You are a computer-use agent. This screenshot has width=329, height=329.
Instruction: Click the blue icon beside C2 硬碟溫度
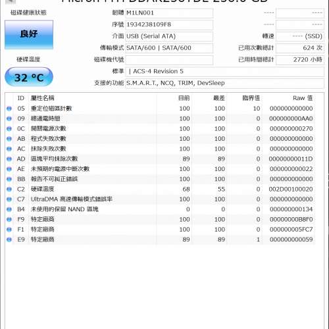pyautogui.click(x=9, y=190)
